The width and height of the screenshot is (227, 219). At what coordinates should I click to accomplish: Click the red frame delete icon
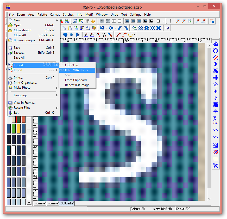pos(212,21)
